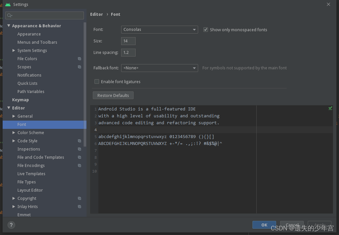Screen dimensions: 339x235
Task: Click the lowercase alphabet line in preview
Action: [156, 136]
